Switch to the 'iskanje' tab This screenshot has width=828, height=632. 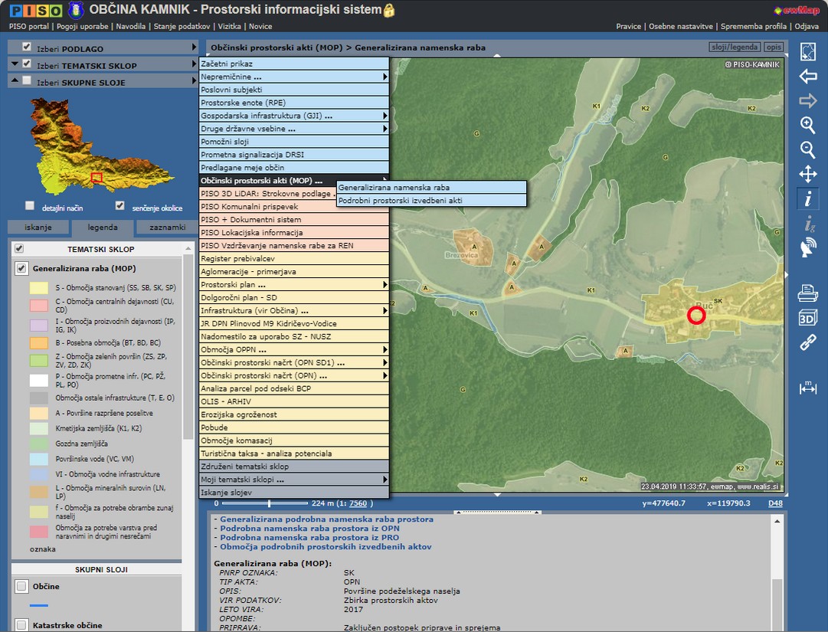point(38,228)
